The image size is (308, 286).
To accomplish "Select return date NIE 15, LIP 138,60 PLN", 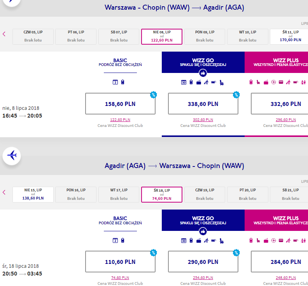I will (33, 194).
